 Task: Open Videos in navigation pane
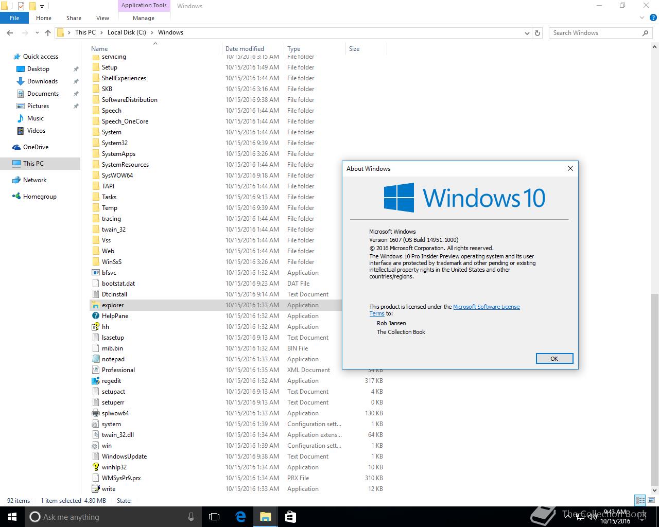(x=36, y=131)
